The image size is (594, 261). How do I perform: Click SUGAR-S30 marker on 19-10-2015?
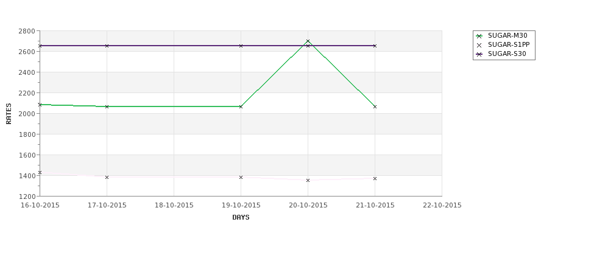[x=241, y=46]
